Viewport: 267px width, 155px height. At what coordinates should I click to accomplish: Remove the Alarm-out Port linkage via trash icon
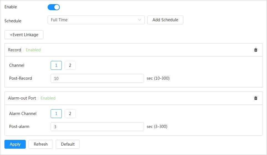256,98
